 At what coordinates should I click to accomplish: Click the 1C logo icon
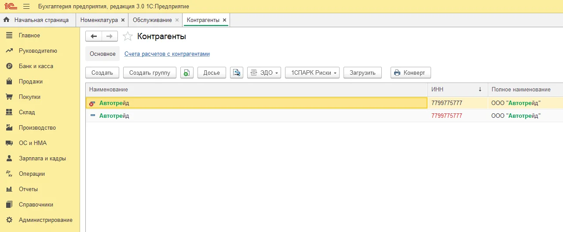pyautogui.click(x=11, y=6)
